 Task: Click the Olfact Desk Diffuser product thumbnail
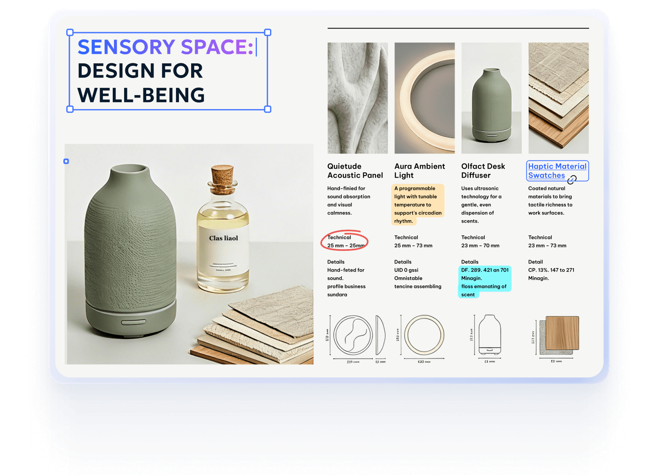pos(491,98)
